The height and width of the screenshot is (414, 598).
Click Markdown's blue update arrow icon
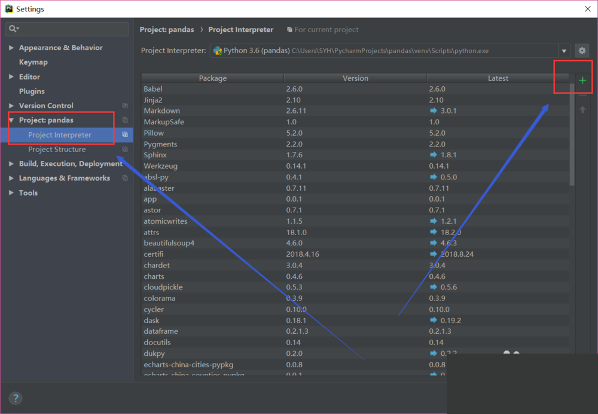point(433,111)
